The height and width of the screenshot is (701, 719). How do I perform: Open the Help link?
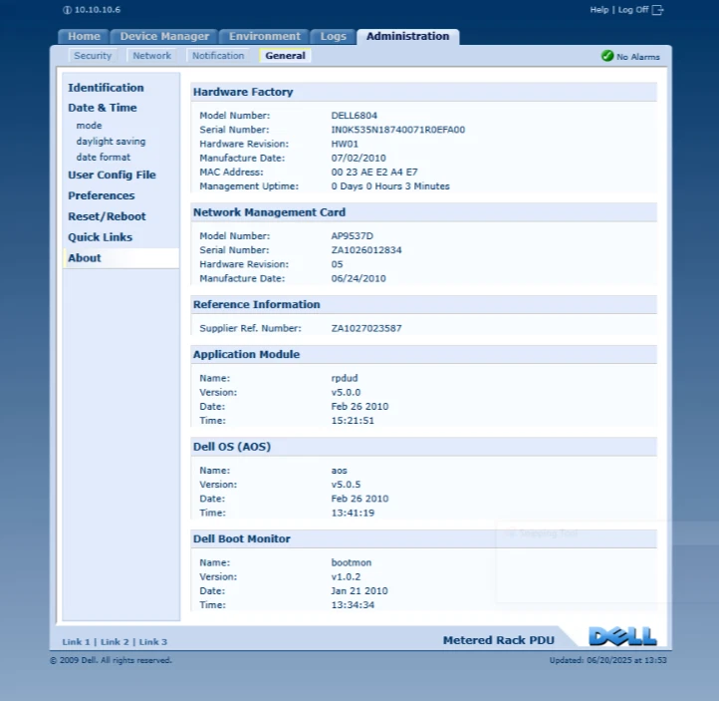pyautogui.click(x=599, y=10)
